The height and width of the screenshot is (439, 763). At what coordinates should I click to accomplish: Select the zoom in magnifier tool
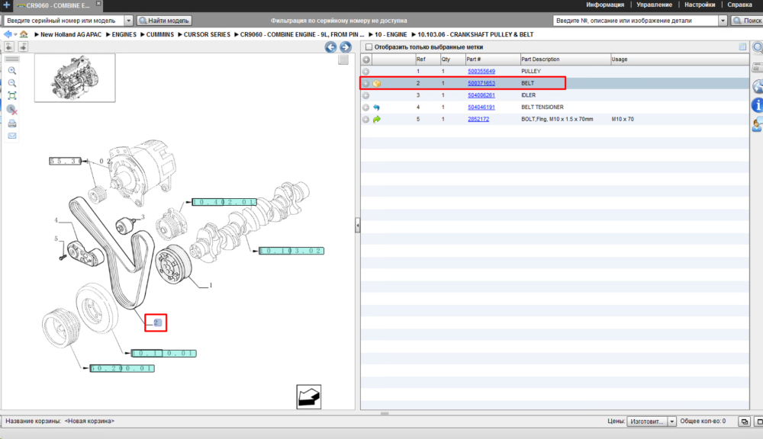click(12, 71)
